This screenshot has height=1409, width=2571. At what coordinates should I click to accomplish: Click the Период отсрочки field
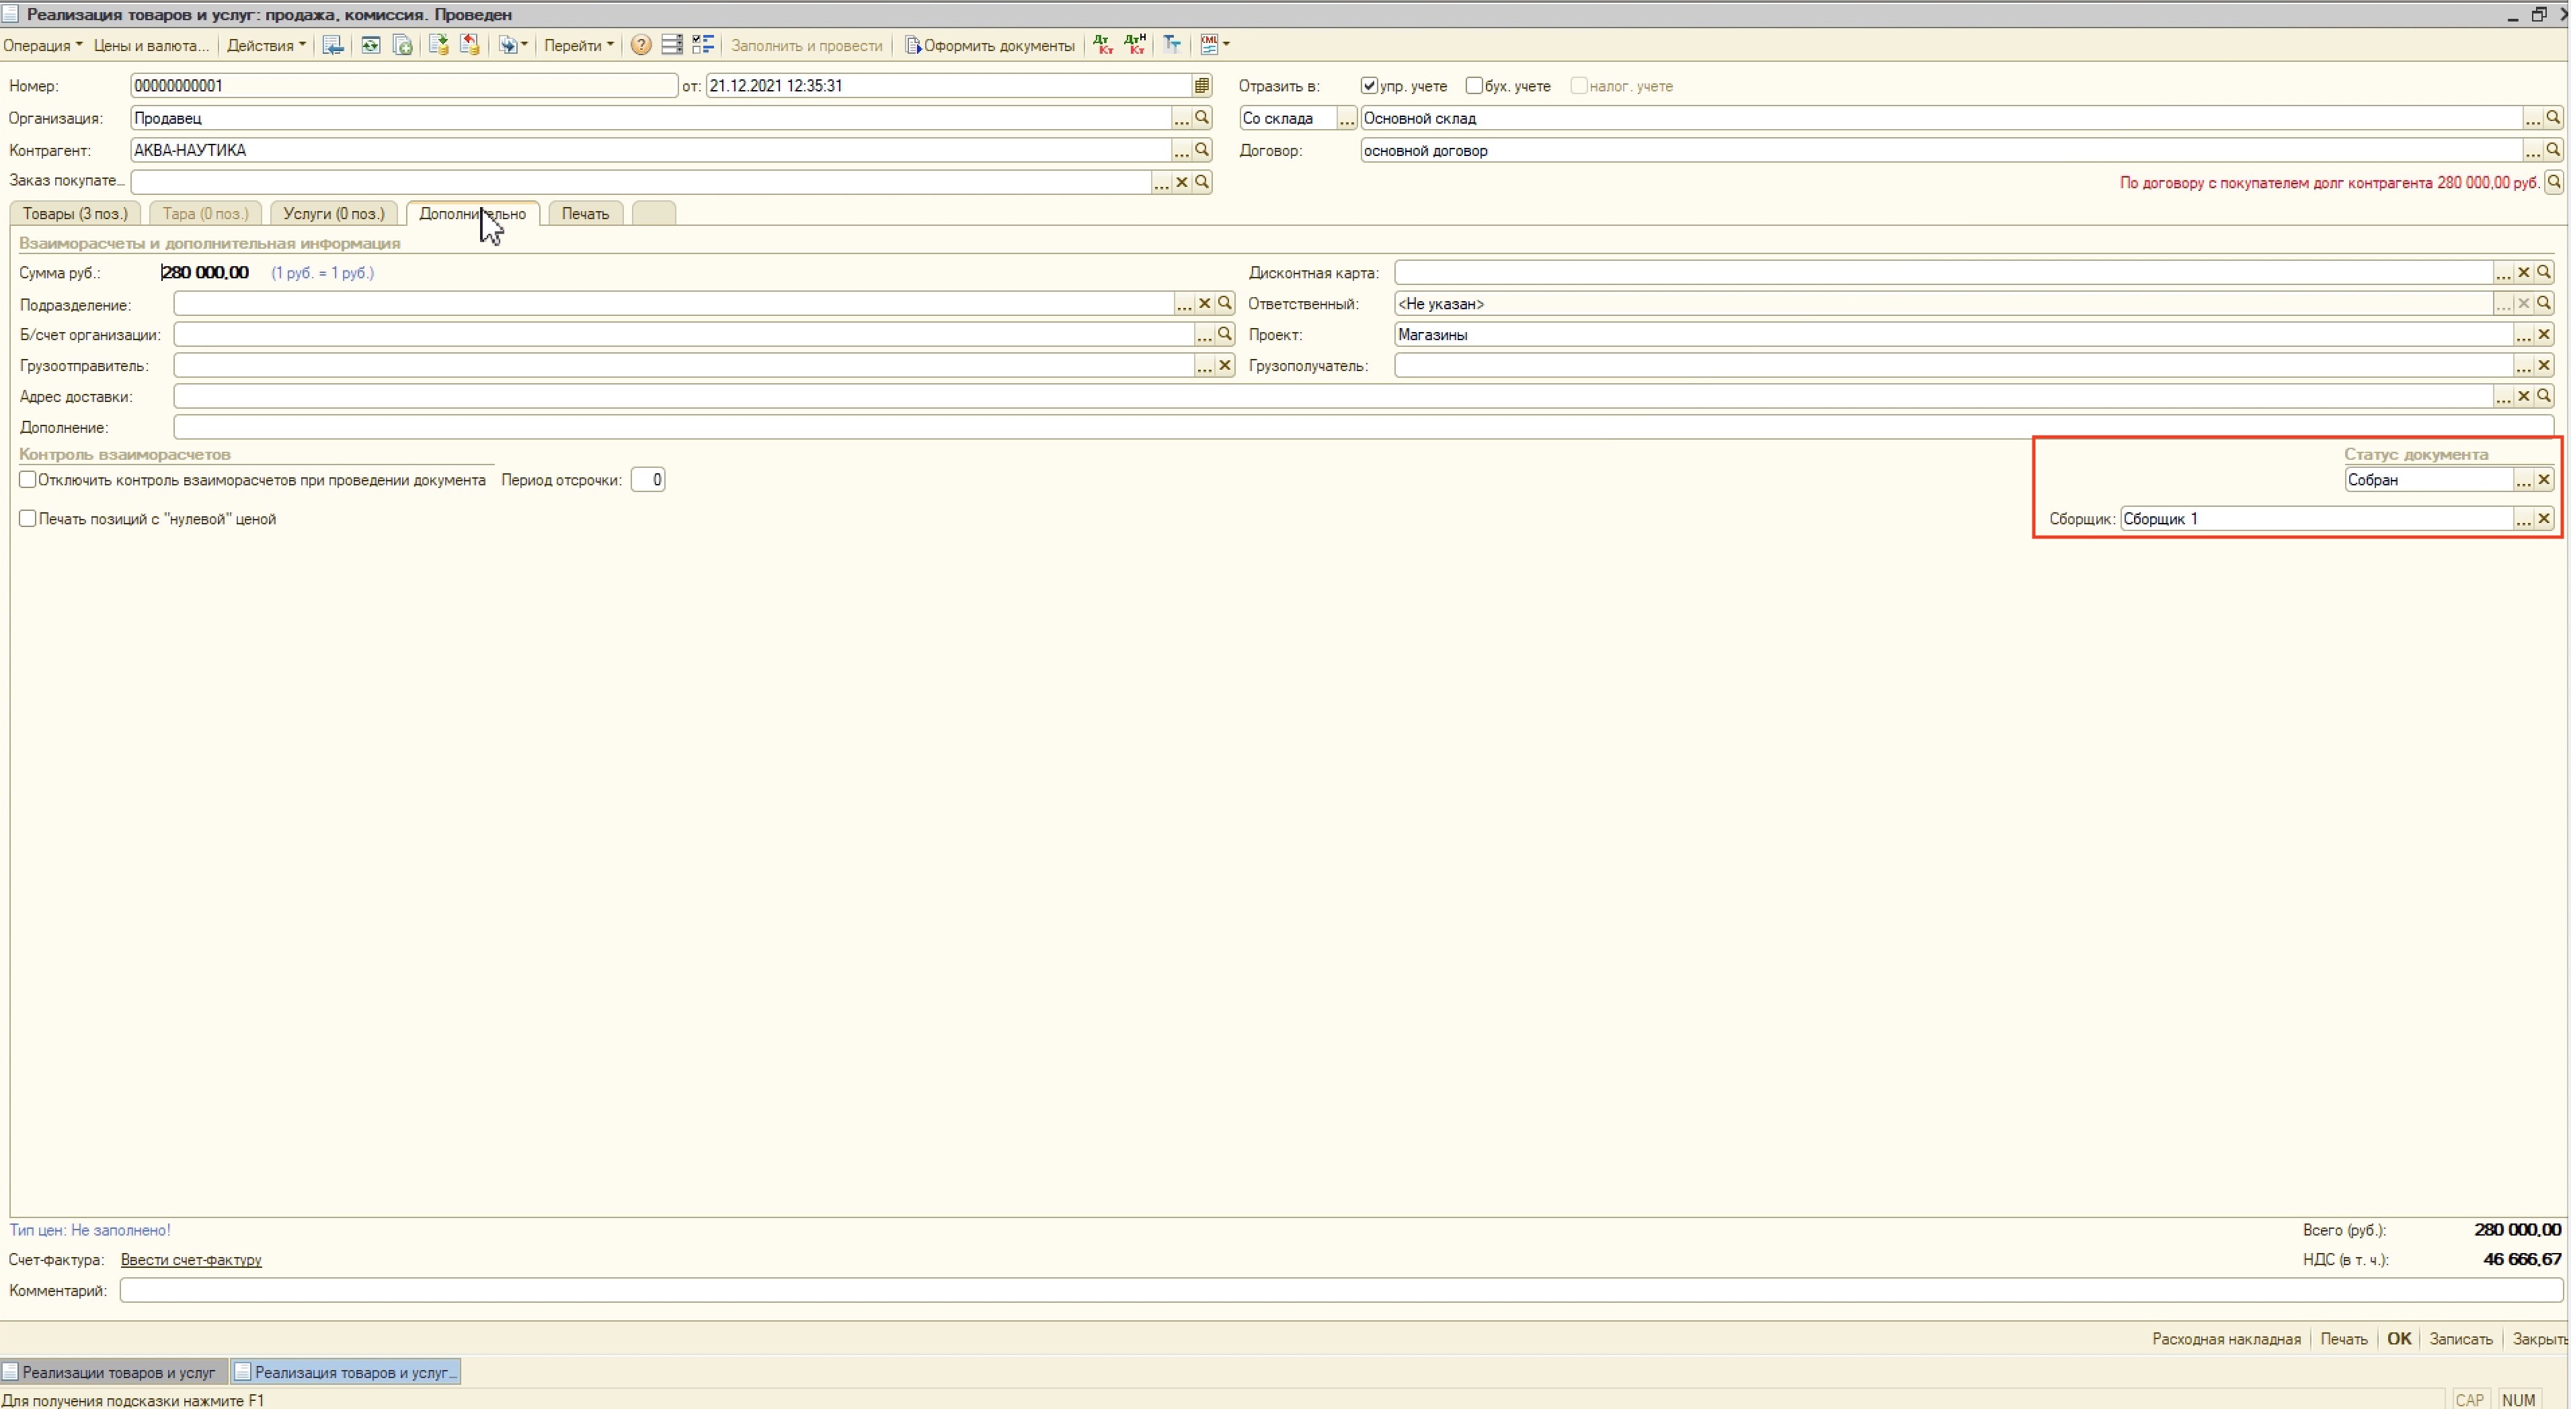tap(647, 480)
